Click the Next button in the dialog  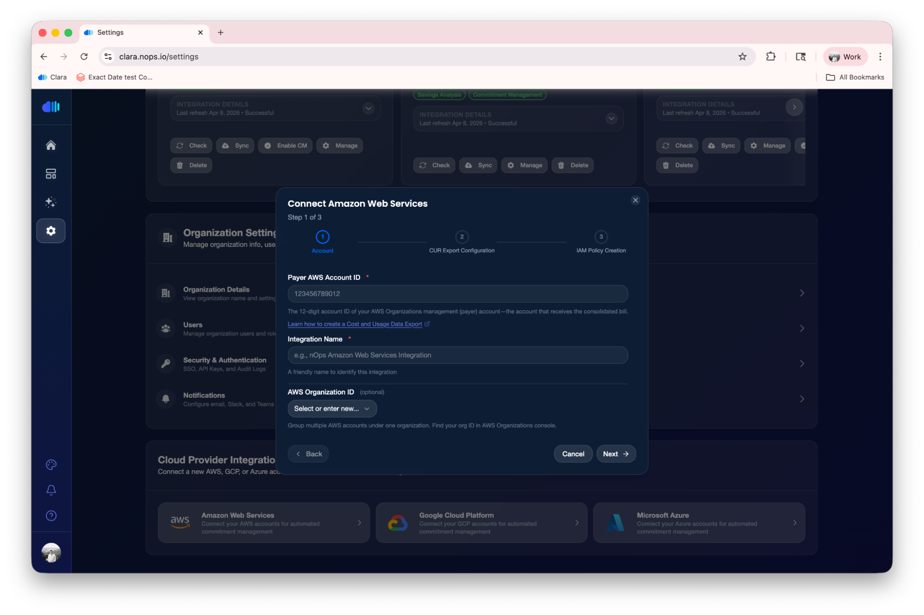tap(616, 454)
